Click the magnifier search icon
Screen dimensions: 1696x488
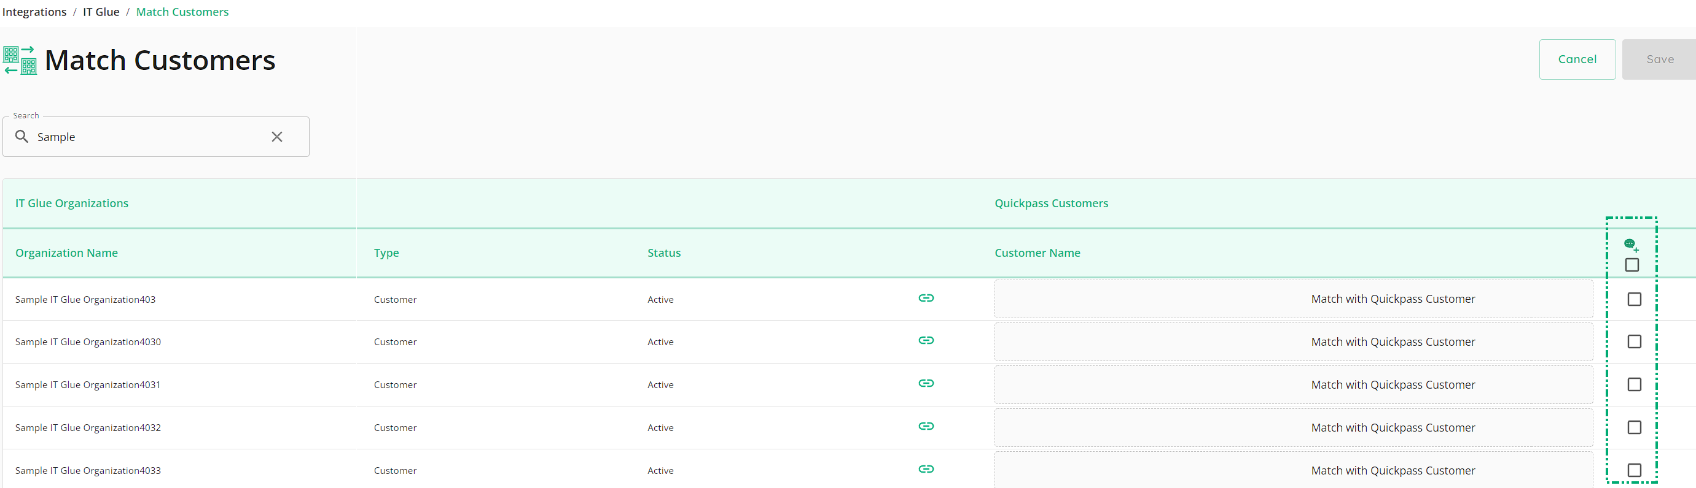[x=21, y=137]
